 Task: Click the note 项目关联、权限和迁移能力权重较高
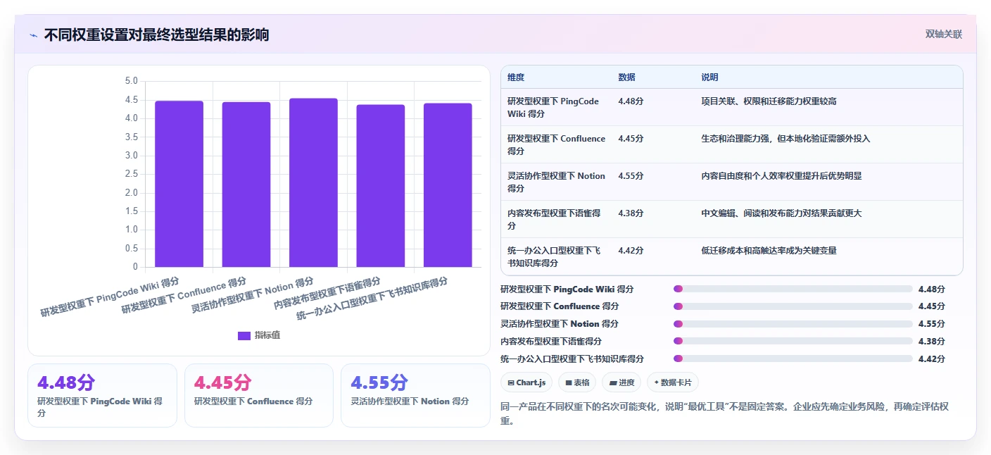tap(769, 101)
